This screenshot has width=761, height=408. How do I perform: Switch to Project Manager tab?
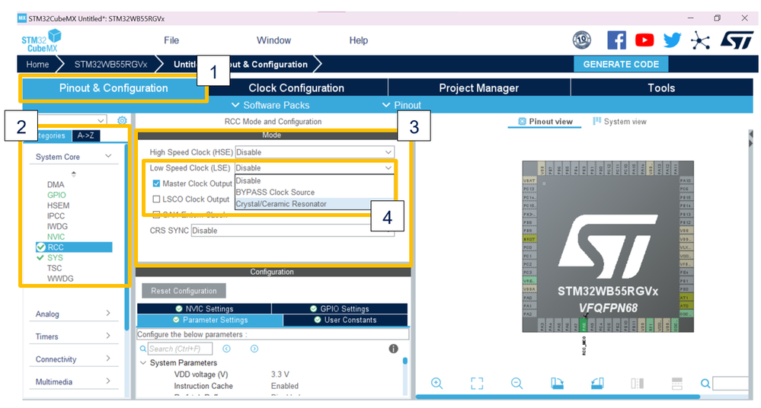(479, 88)
